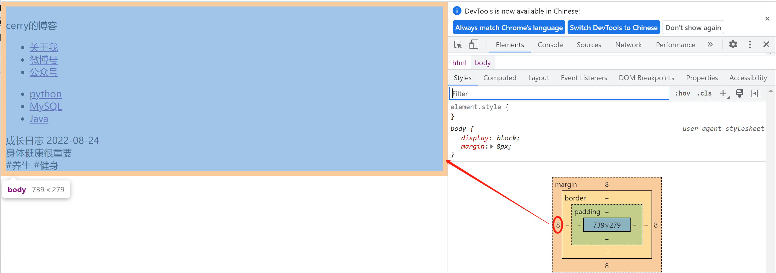Click the padding label in box model
776x273 pixels.
tap(587, 212)
